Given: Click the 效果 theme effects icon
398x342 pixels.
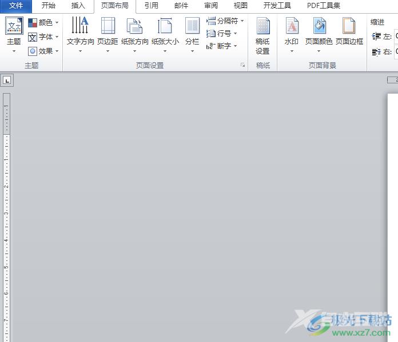Looking at the screenshot, I should tap(33, 51).
